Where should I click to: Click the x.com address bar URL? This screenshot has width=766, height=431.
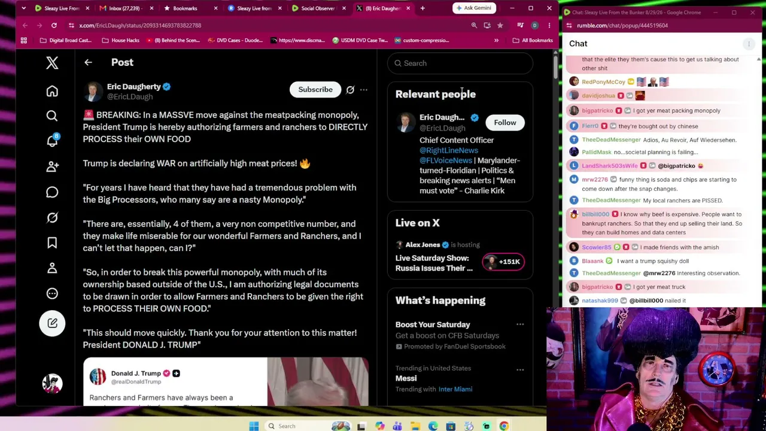[140, 26]
